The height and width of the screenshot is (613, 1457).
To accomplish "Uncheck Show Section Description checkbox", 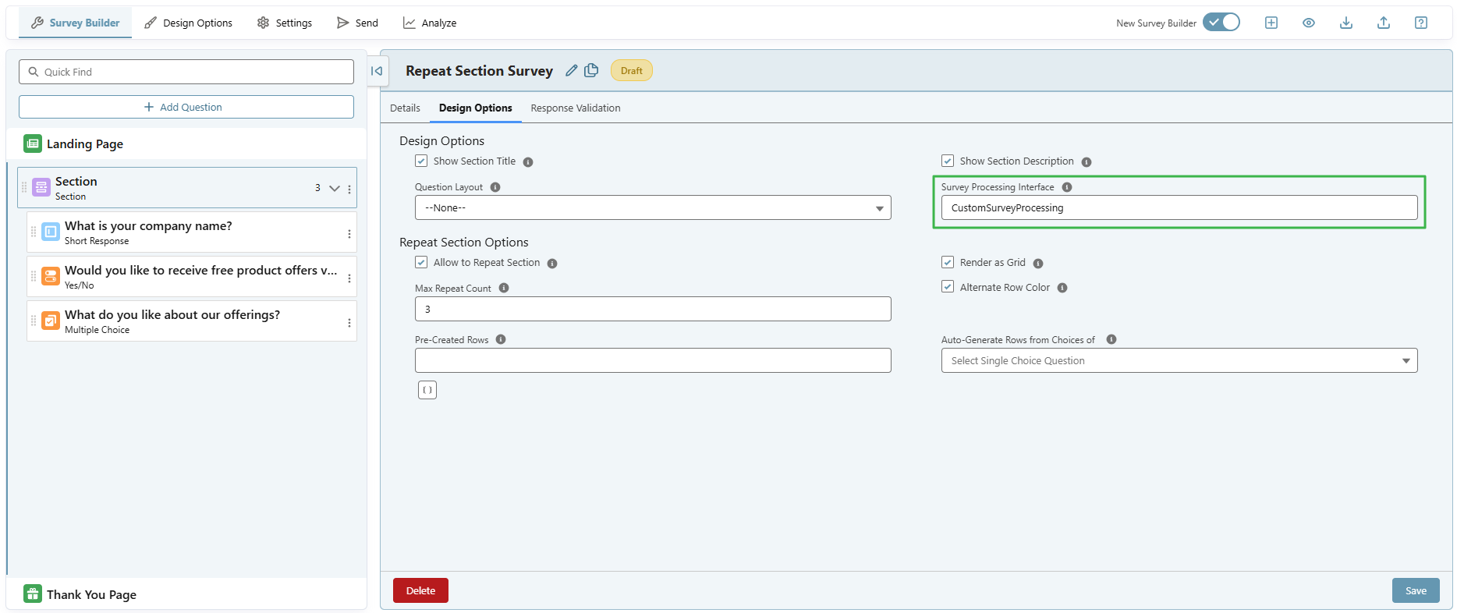I will pos(948,161).
